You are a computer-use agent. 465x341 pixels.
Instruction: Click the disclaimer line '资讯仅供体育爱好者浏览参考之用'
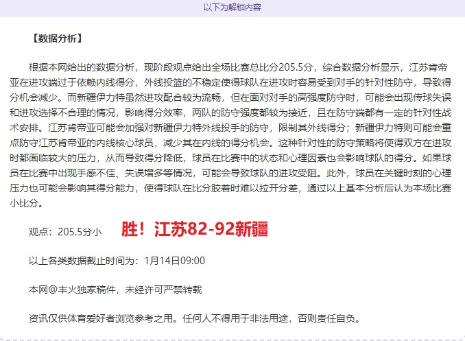(x=195, y=319)
